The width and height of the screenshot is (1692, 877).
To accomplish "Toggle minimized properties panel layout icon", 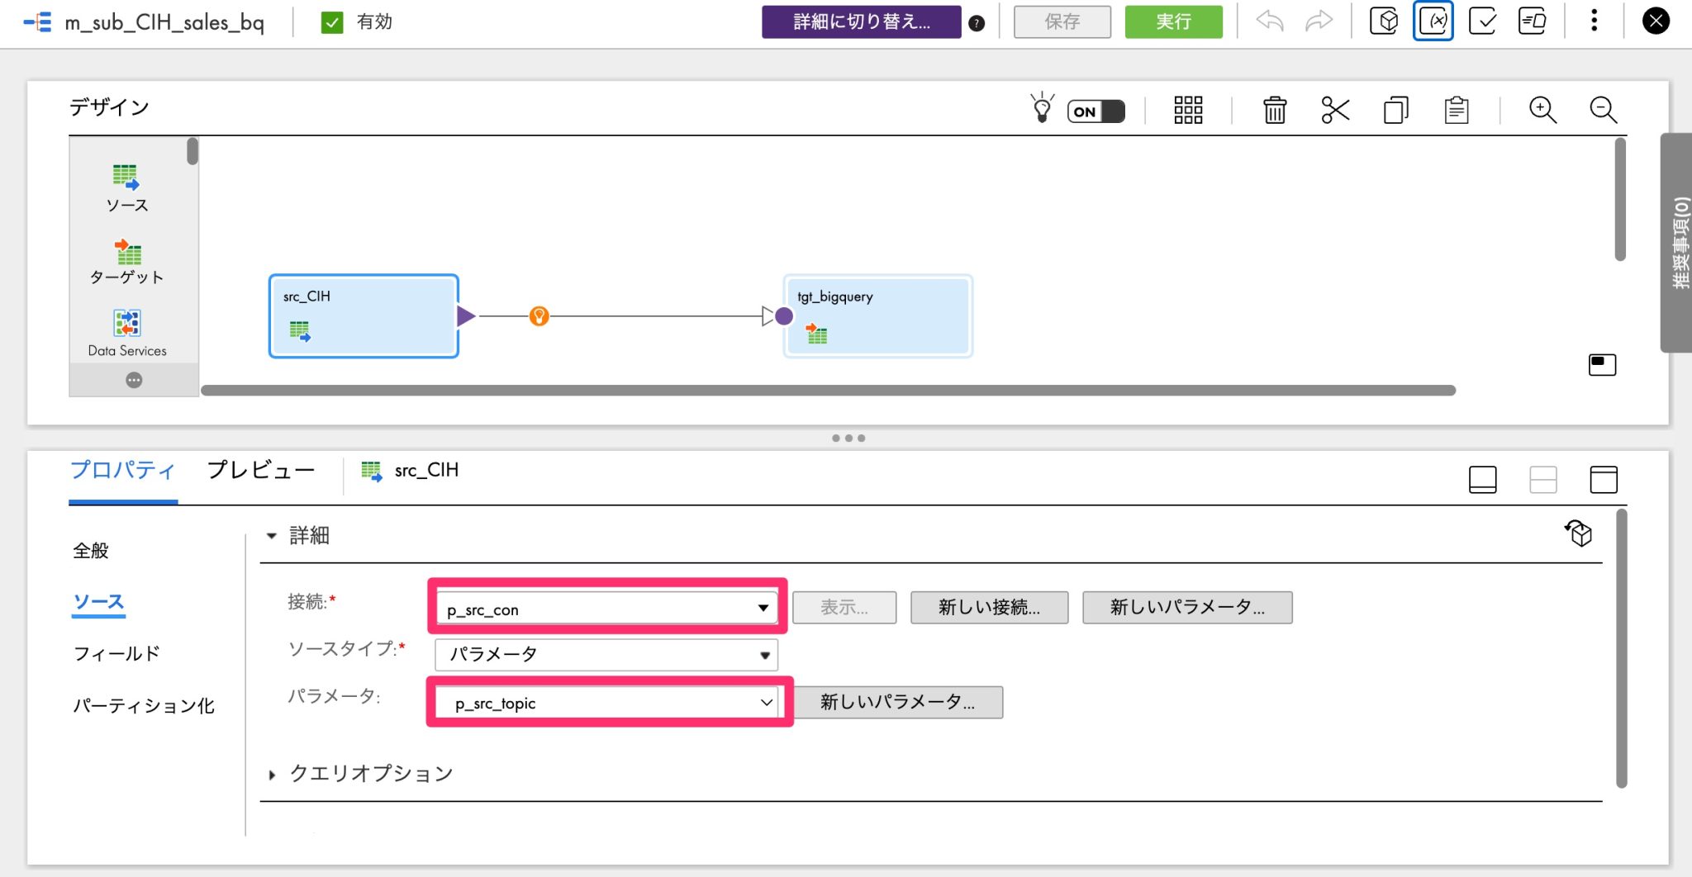I will (x=1483, y=479).
